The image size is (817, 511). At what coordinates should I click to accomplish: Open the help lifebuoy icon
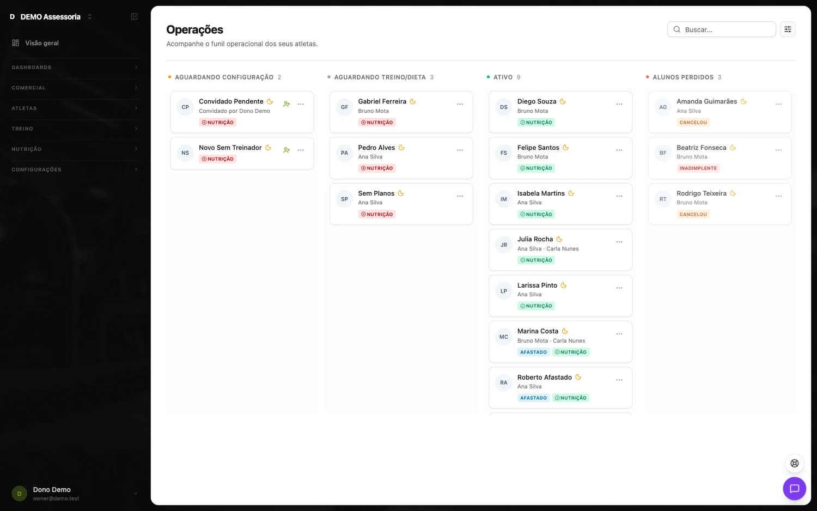pyautogui.click(x=795, y=464)
